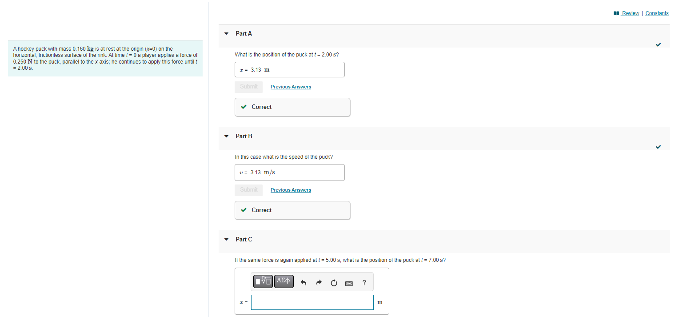679x317 pixels.
Task: Open the Review link
Action: pyautogui.click(x=630, y=13)
